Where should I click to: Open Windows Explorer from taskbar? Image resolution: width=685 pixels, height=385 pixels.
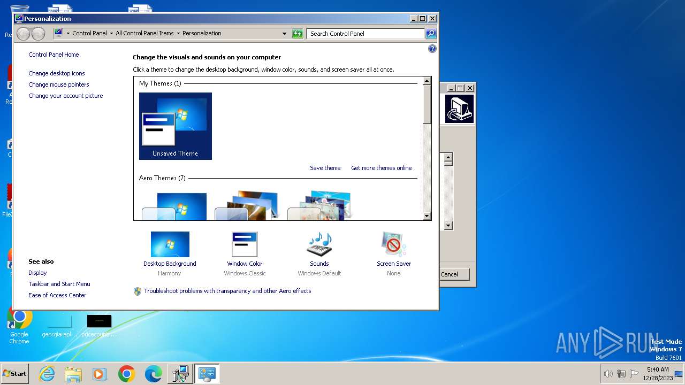point(73,374)
